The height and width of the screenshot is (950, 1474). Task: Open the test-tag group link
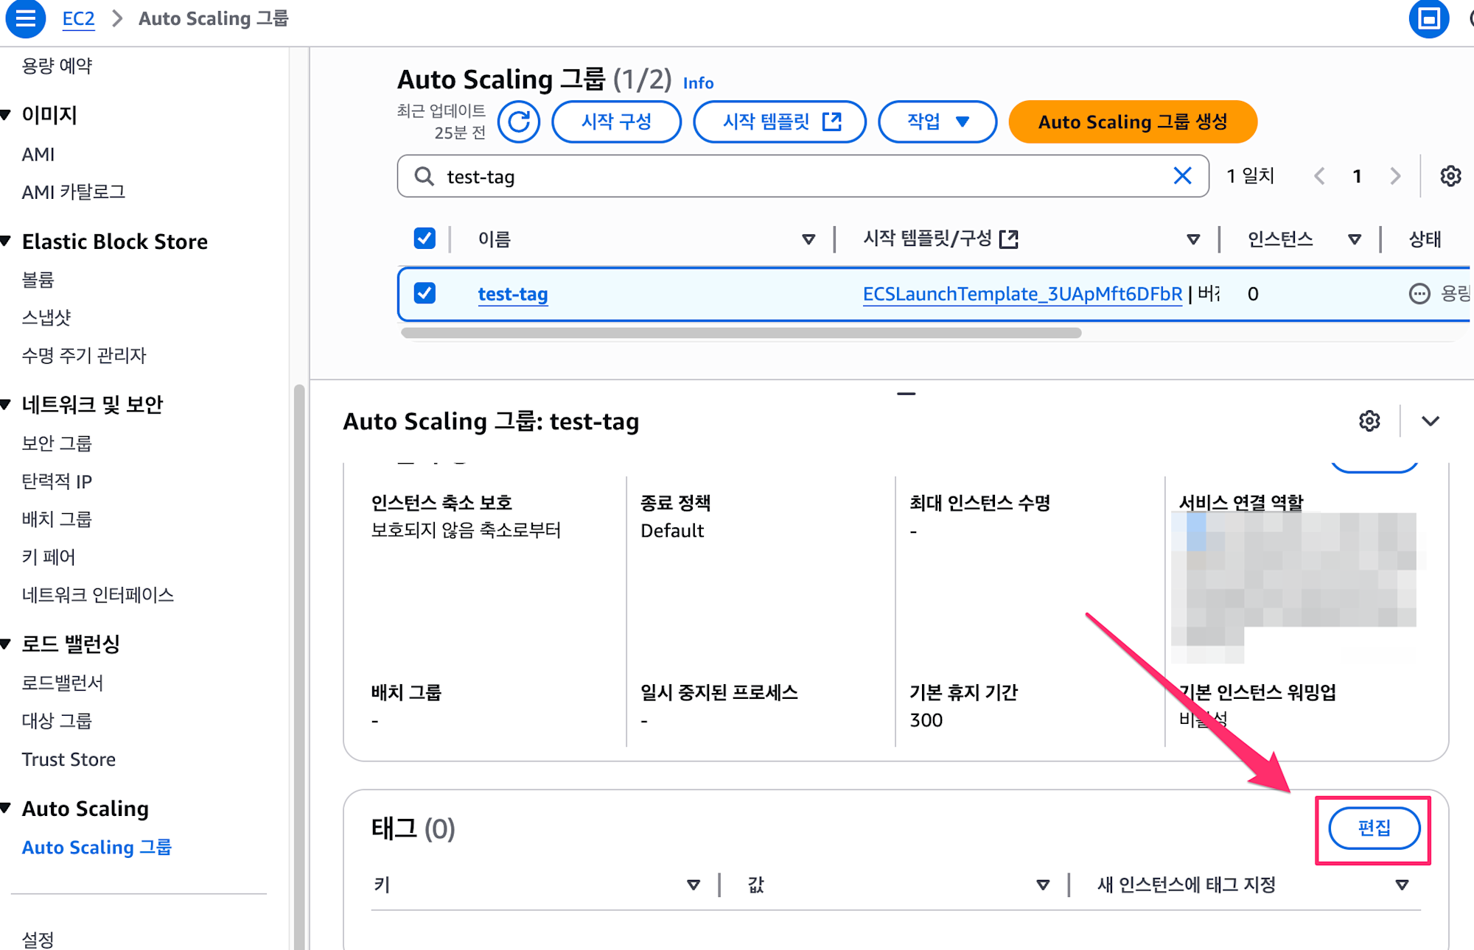tap(513, 294)
